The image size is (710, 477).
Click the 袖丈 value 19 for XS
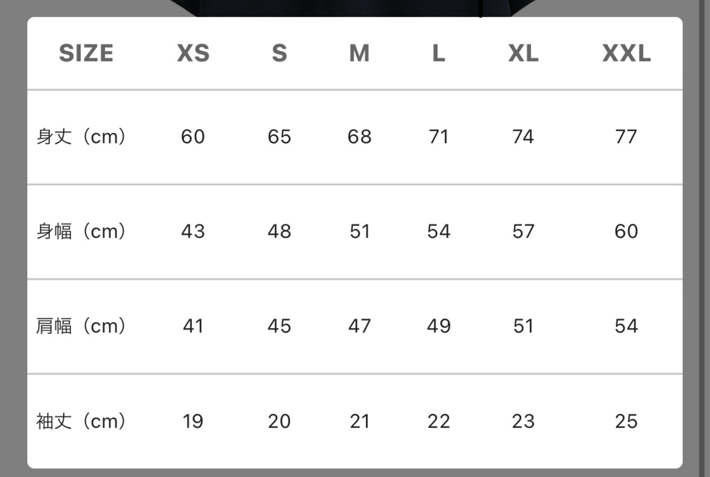(x=193, y=422)
